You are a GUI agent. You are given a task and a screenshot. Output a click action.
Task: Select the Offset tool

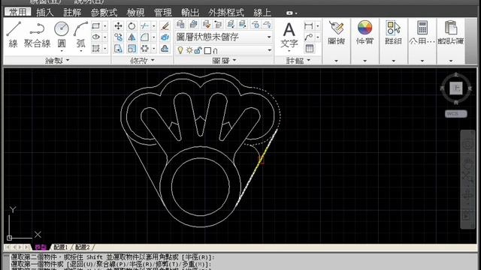pos(165,48)
